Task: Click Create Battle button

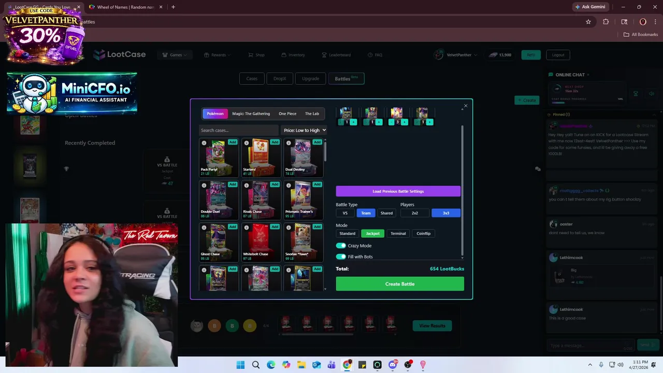Action: (400, 284)
